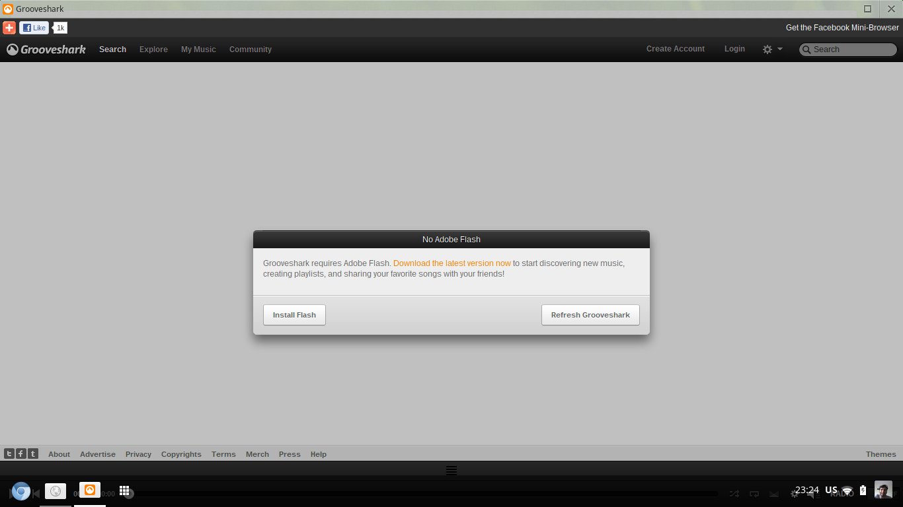This screenshot has width=903, height=507.
Task: Open the Twitter icon in footer
Action: point(9,454)
